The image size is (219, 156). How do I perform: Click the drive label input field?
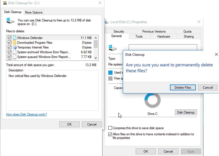[x=163, y=47]
